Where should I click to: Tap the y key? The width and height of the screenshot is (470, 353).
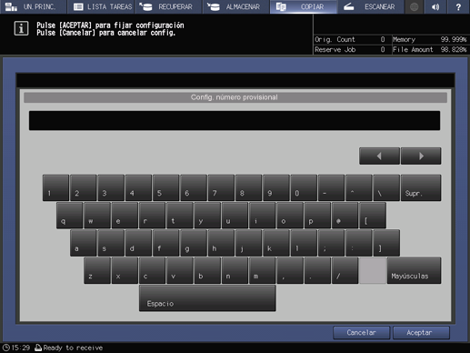coord(207,216)
